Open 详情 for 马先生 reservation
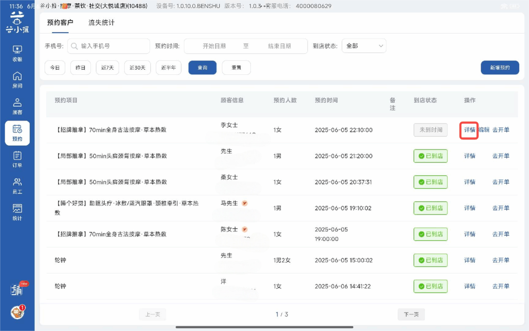Screen dimensions: 529x331 click(x=469, y=208)
